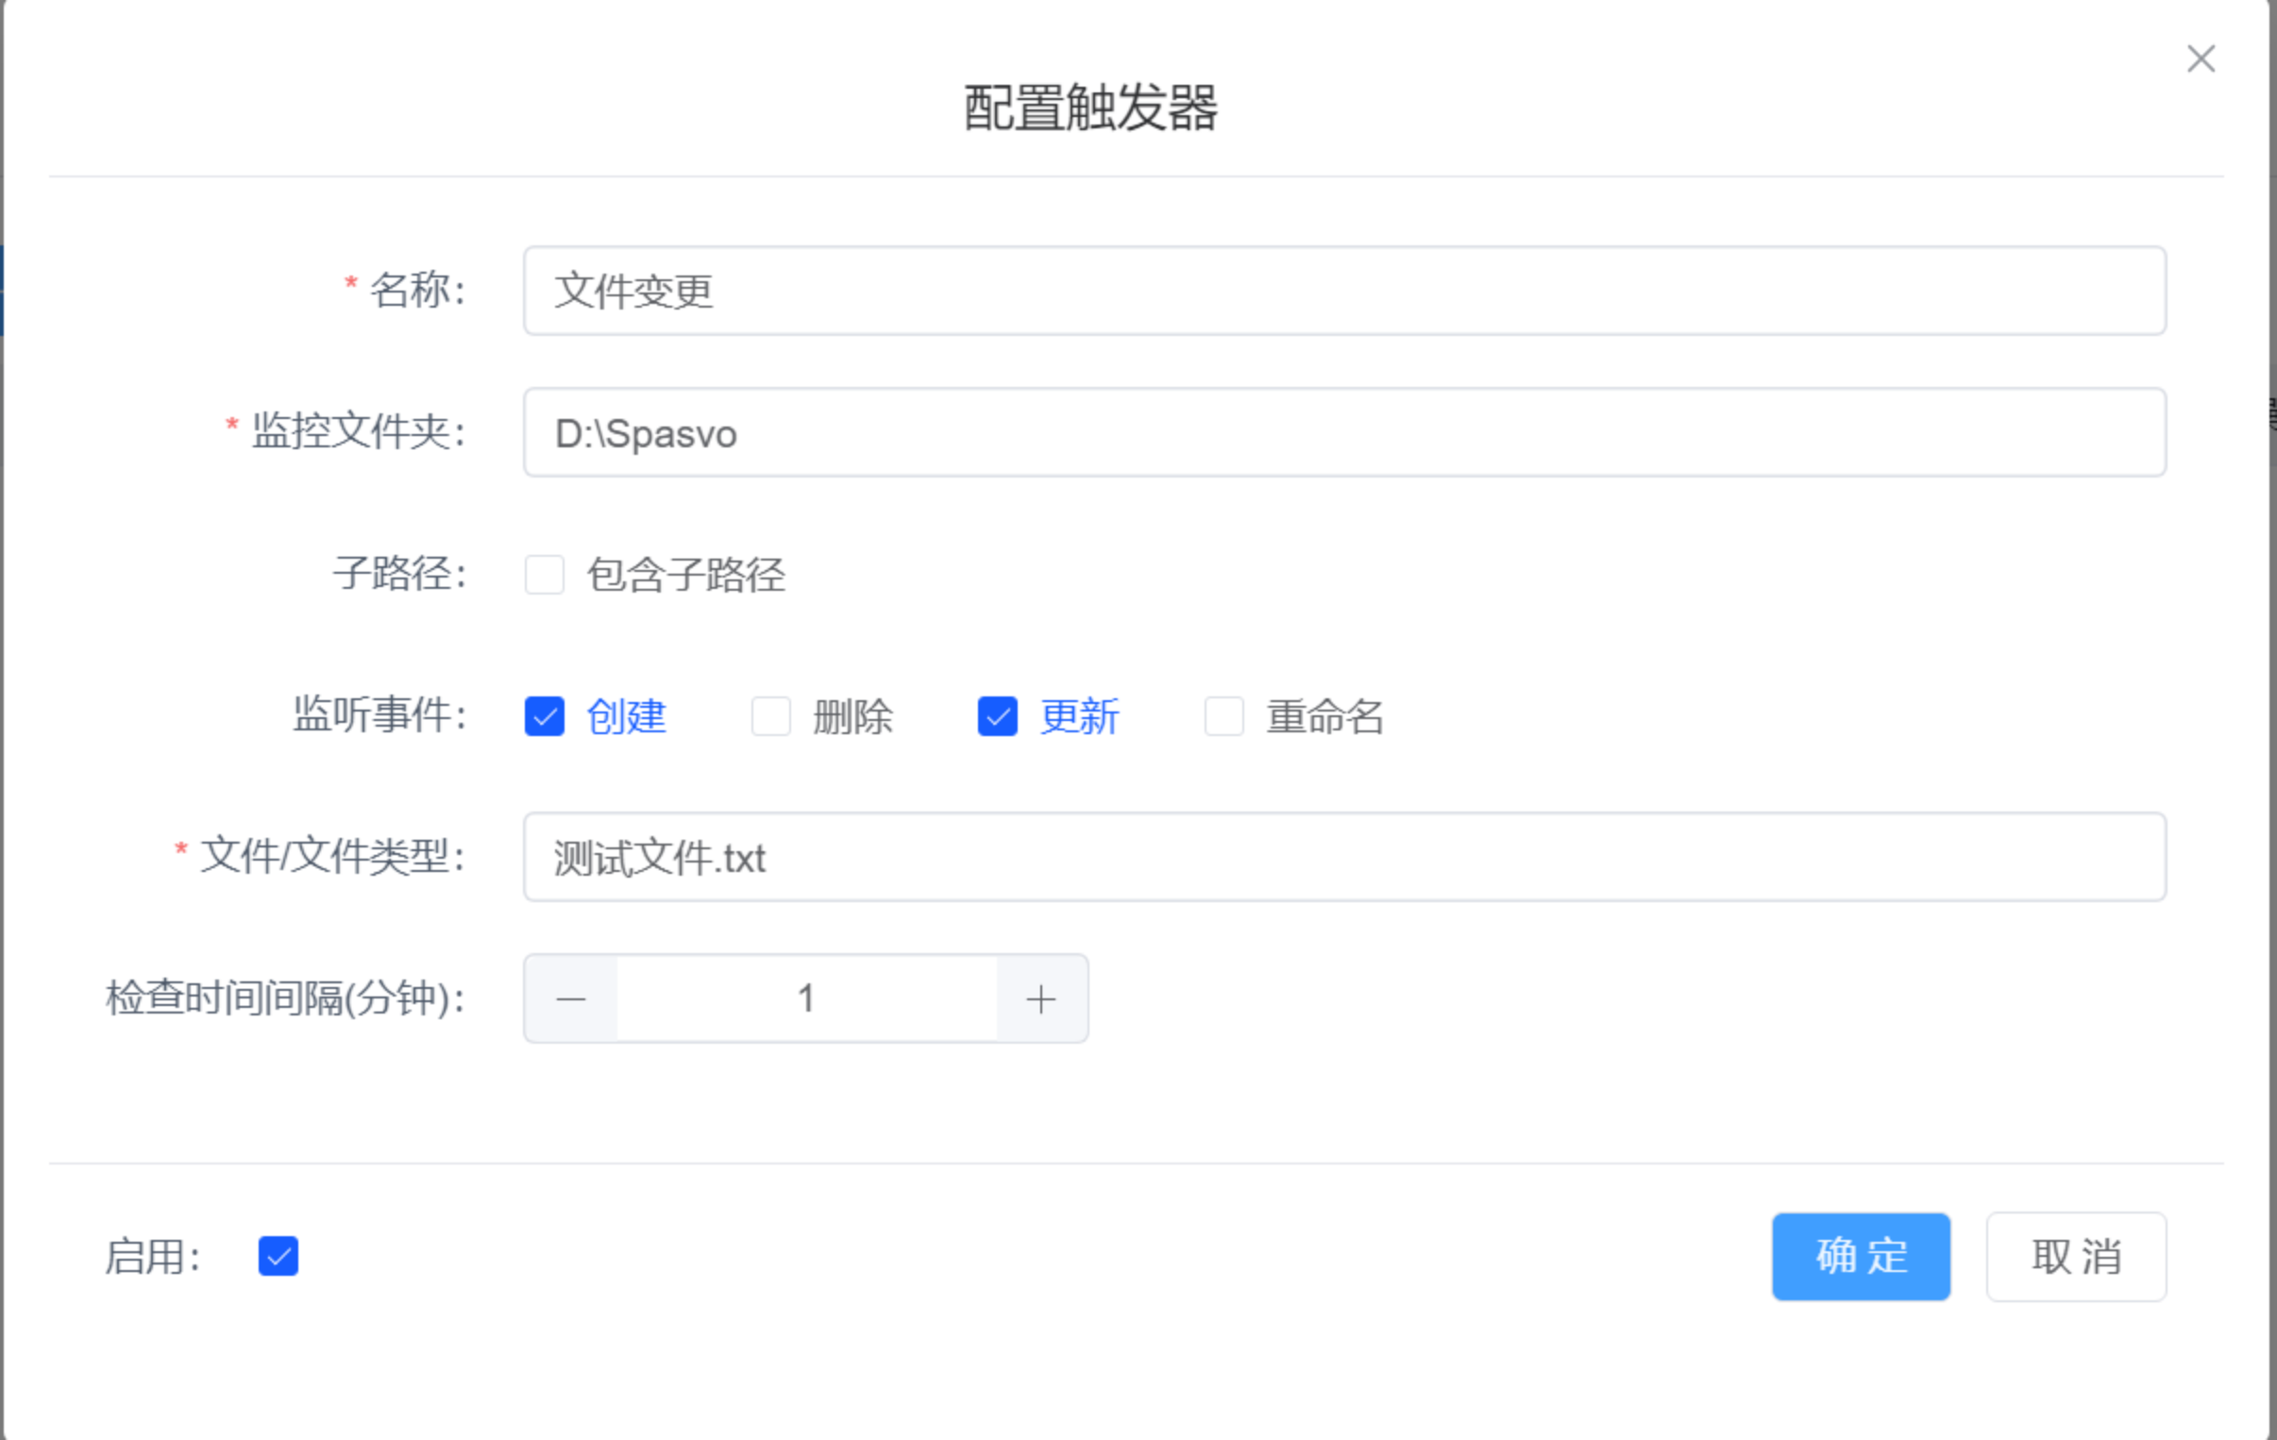The image size is (2277, 1440).
Task: Click the blue 更新 label text
Action: click(1079, 716)
